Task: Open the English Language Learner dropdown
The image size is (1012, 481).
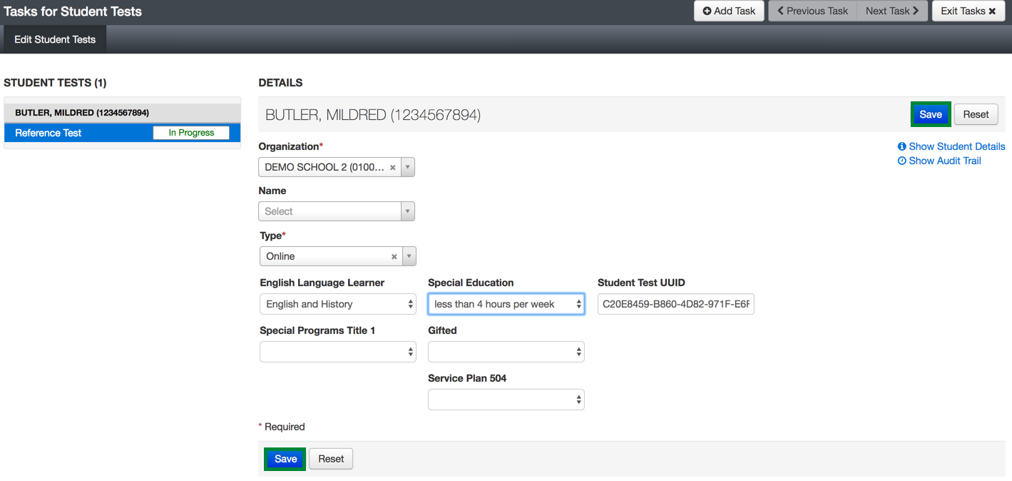Action: [x=337, y=304]
